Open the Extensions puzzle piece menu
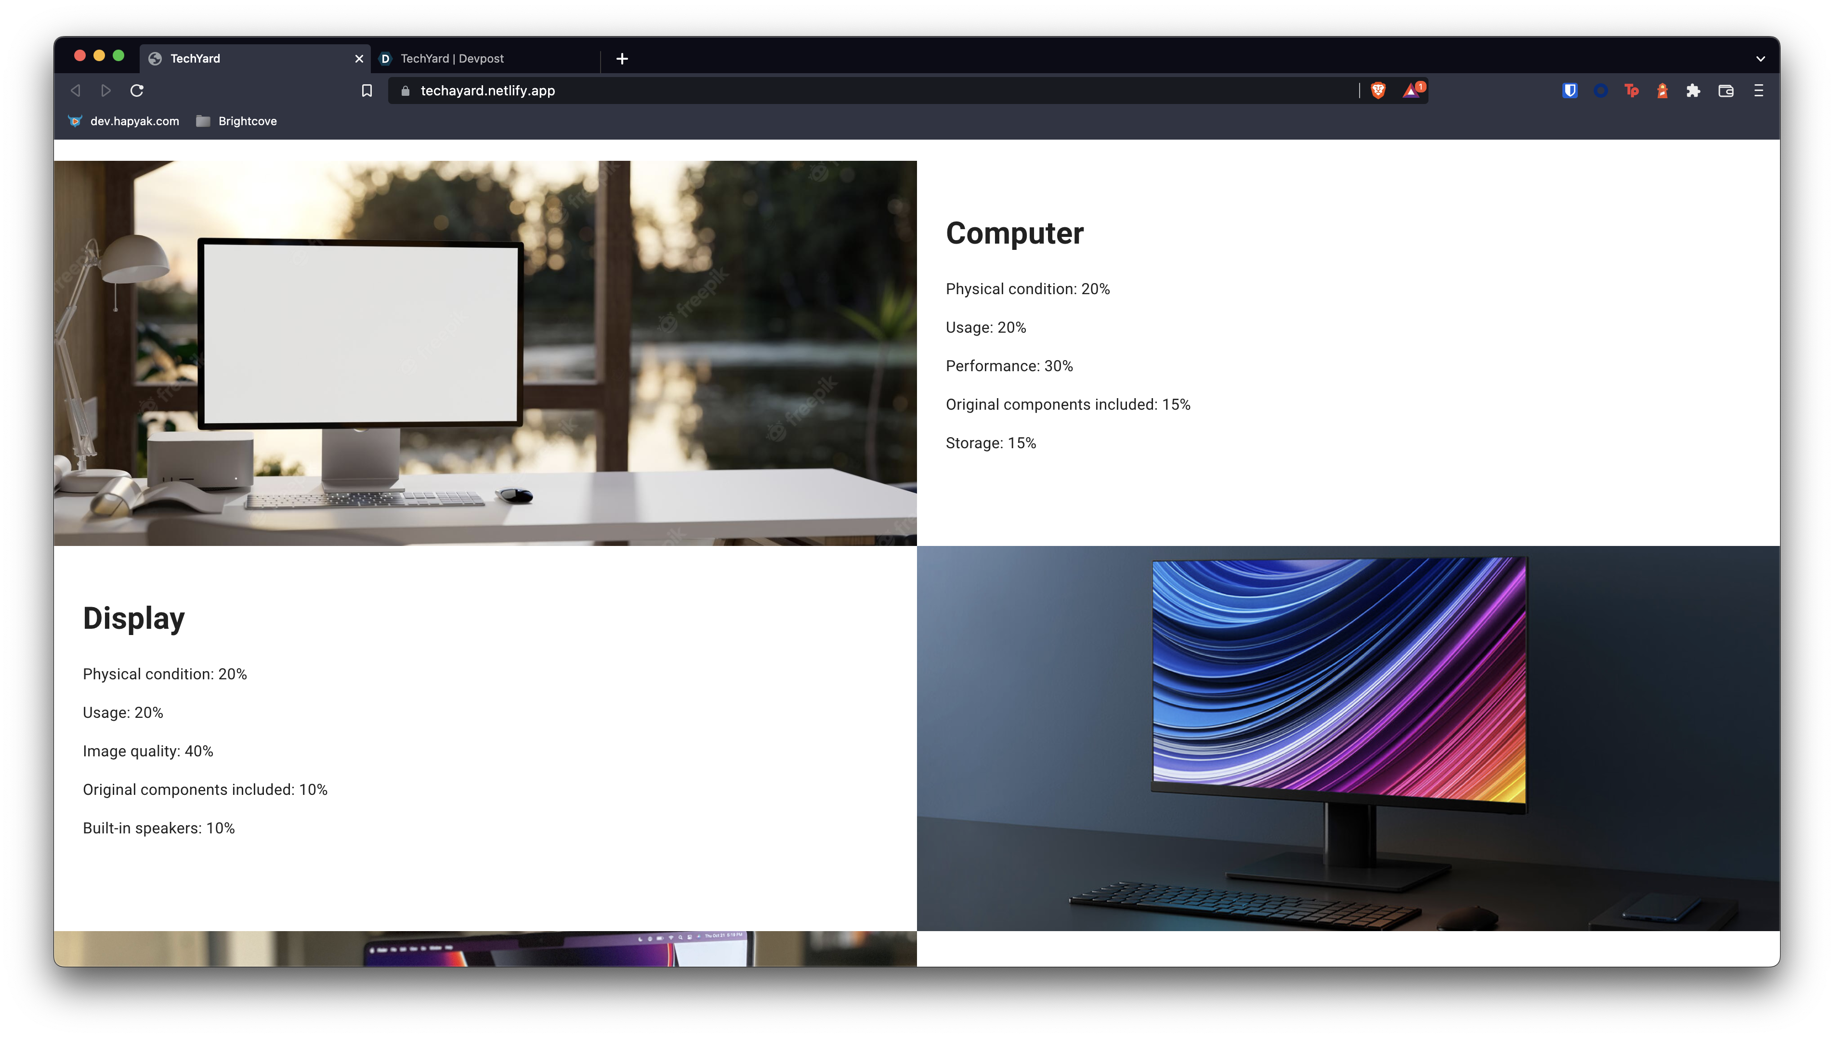 click(1693, 91)
